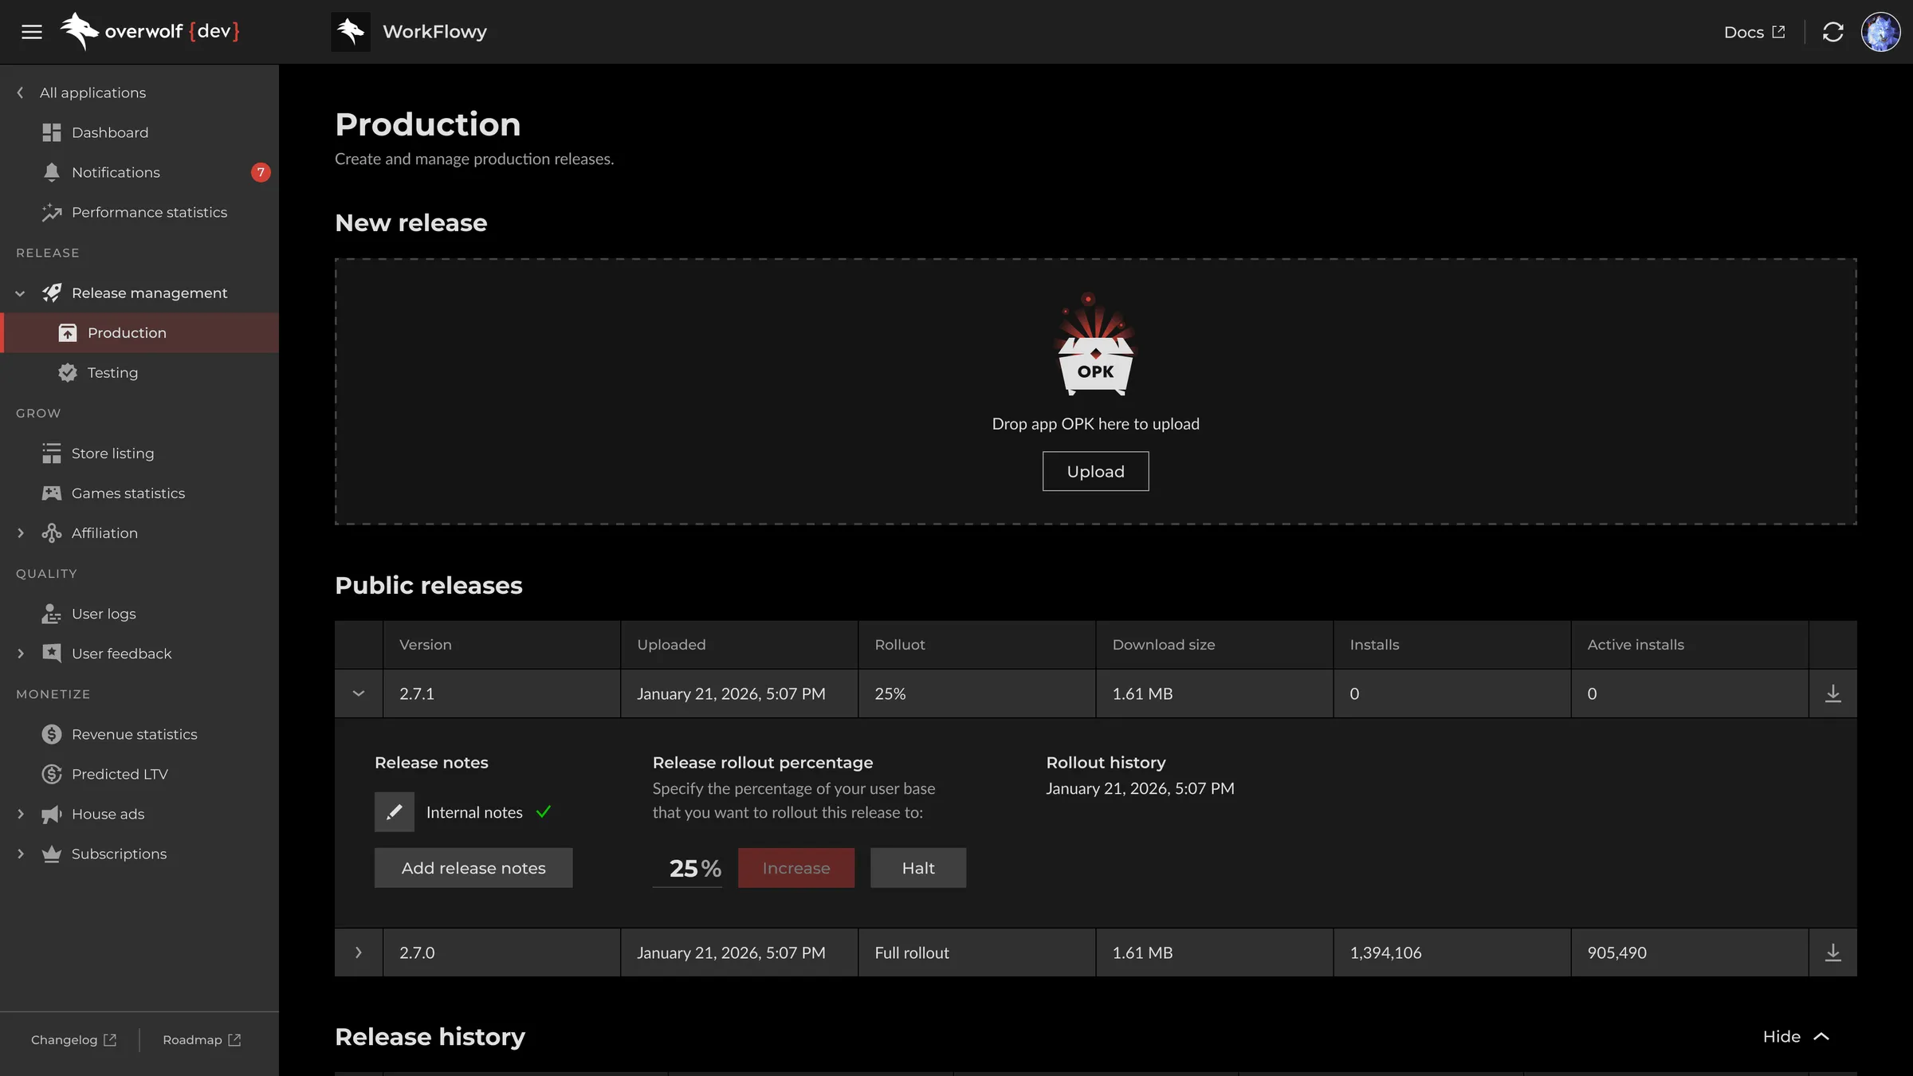Halt the 2.7.1 rollout
Viewport: 1913px width, 1076px height.
(x=918, y=868)
